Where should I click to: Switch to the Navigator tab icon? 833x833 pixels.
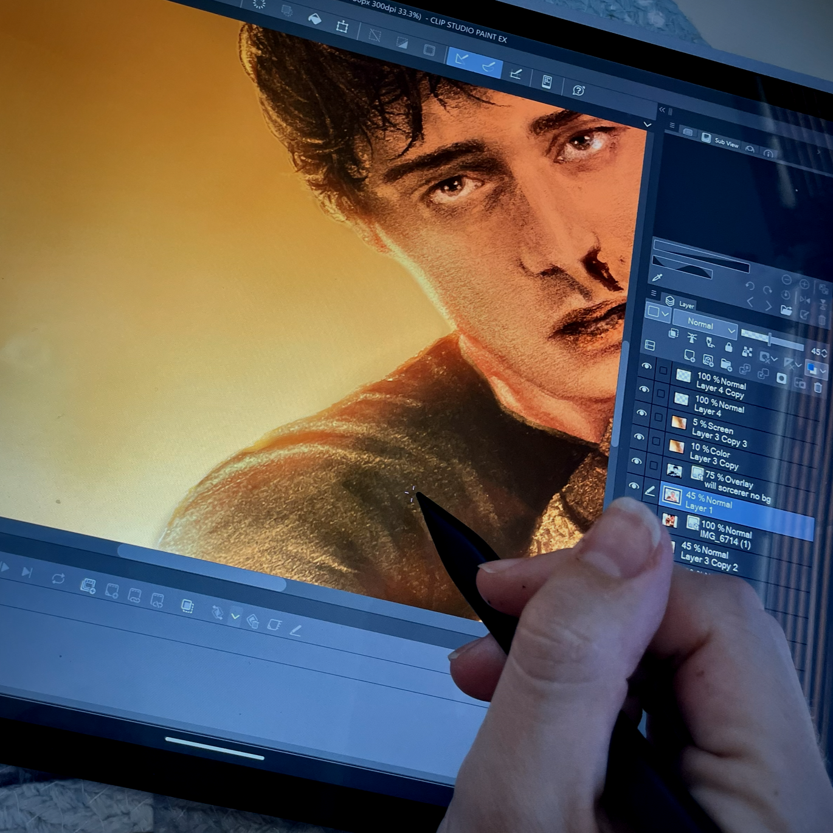point(688,131)
